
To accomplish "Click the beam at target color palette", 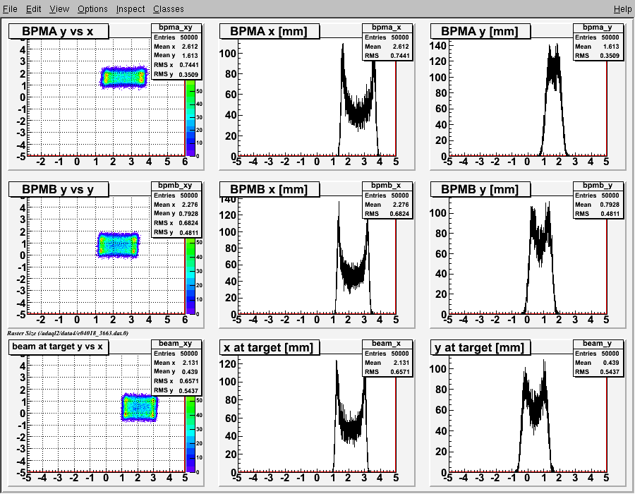I will (x=190, y=433).
